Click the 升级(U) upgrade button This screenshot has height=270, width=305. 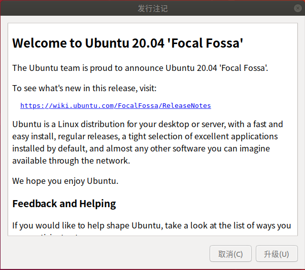(x=277, y=254)
